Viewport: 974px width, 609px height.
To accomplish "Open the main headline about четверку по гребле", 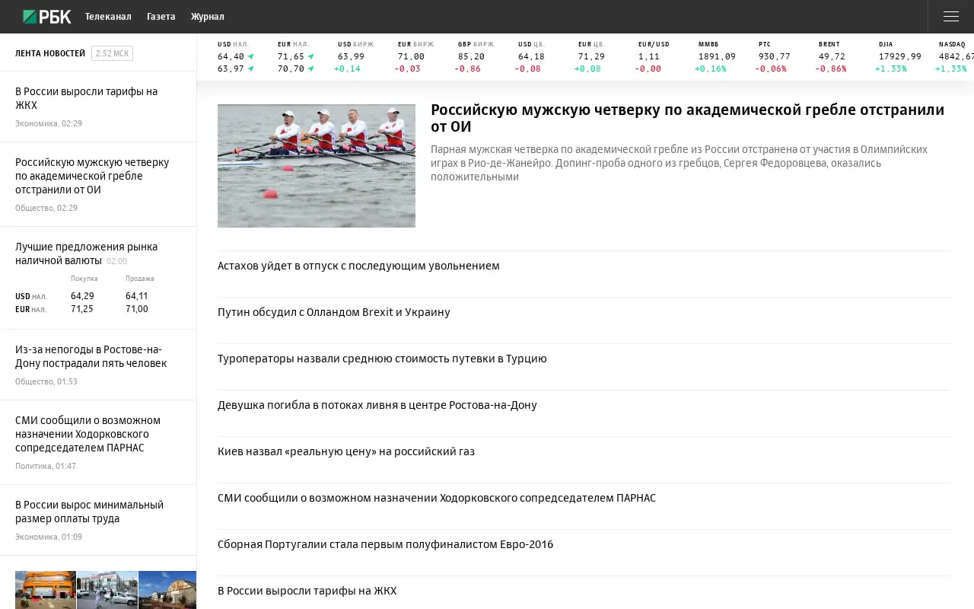I will [687, 118].
